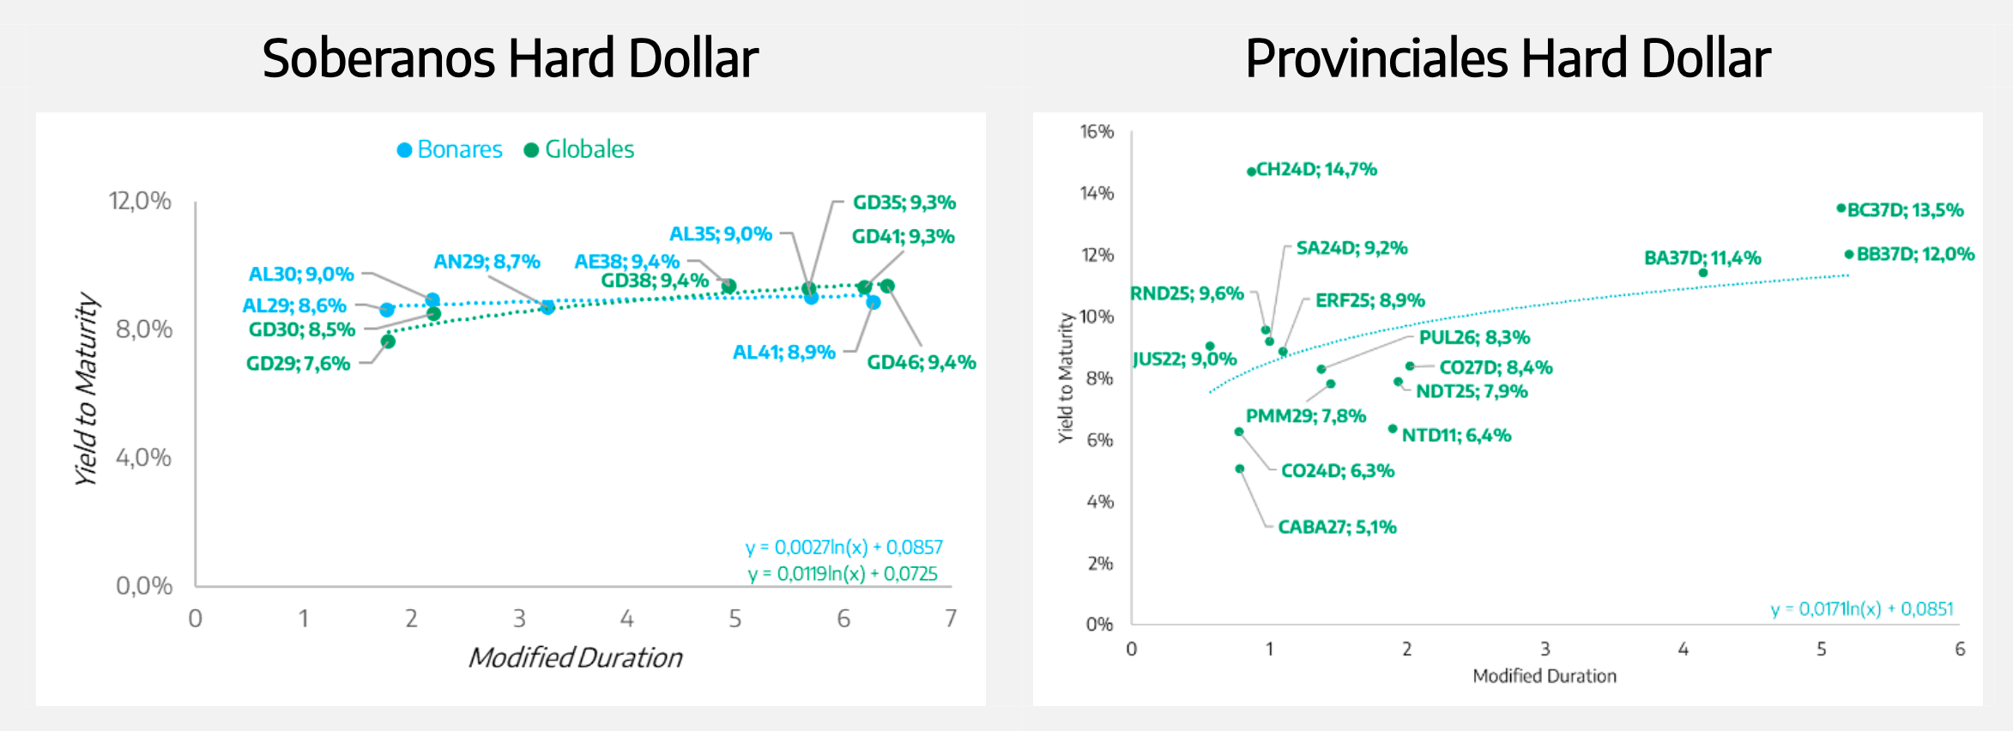Click the AL41; 8,9% data label
Image resolution: width=2013 pixels, height=731 pixels.
[x=783, y=353]
